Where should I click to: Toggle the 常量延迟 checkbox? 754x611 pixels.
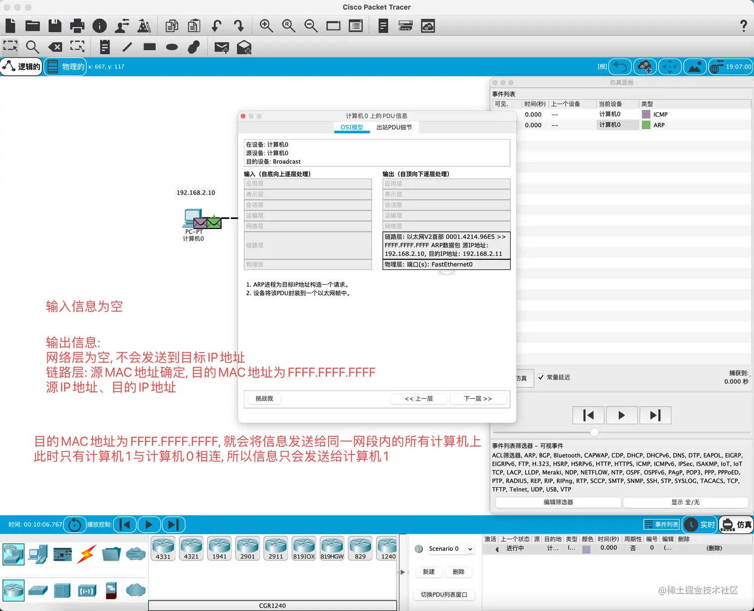[x=541, y=377]
